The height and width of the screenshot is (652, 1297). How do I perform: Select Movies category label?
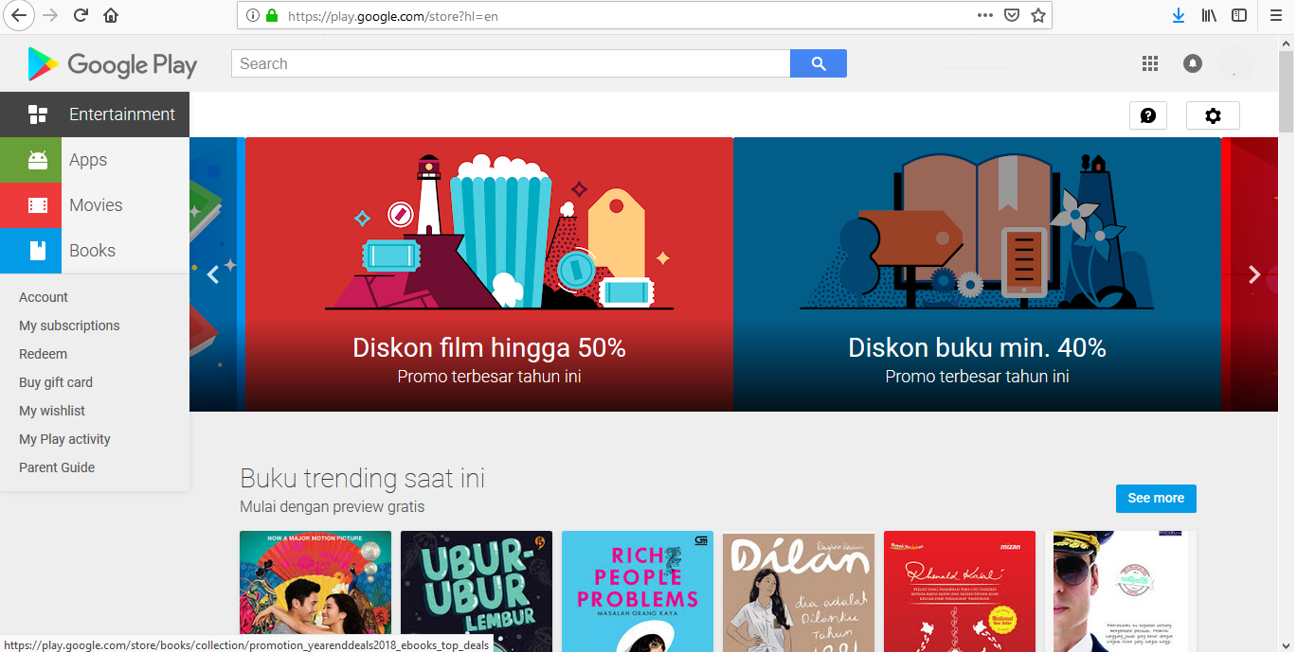pyautogui.click(x=96, y=205)
